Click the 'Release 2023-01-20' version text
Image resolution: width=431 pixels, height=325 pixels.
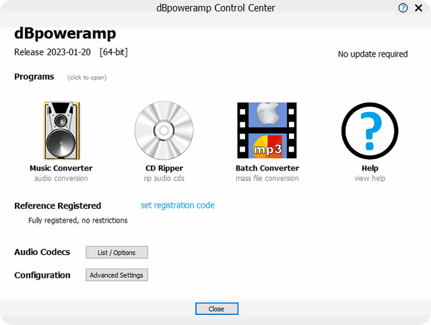click(53, 52)
